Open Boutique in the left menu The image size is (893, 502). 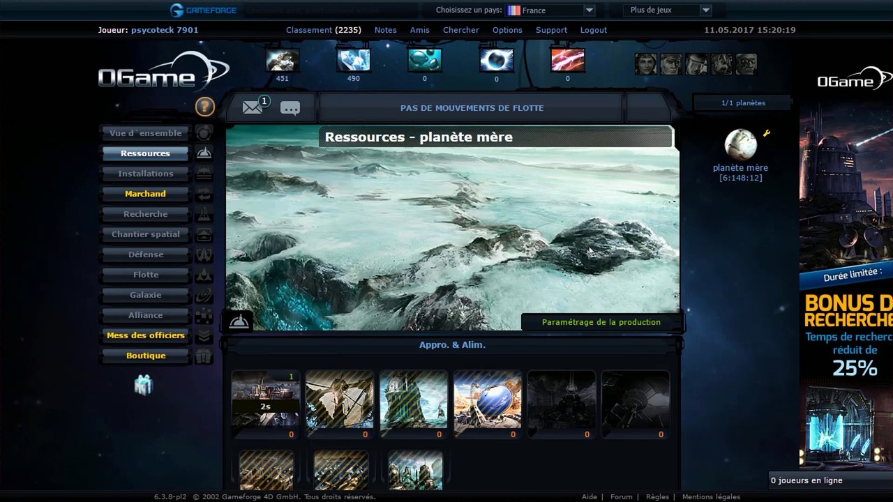pos(146,356)
